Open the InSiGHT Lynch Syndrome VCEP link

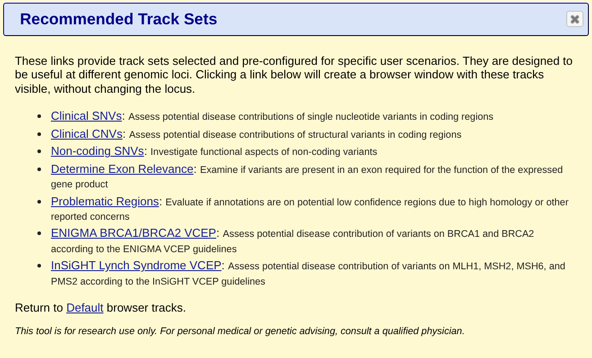click(x=136, y=266)
